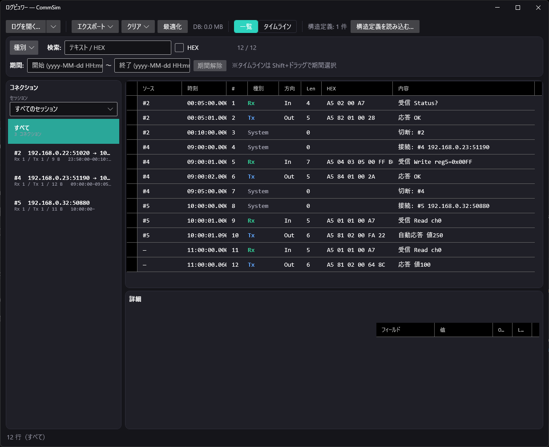
Task: Switch to the 一覧 view tab
Action: 246,27
